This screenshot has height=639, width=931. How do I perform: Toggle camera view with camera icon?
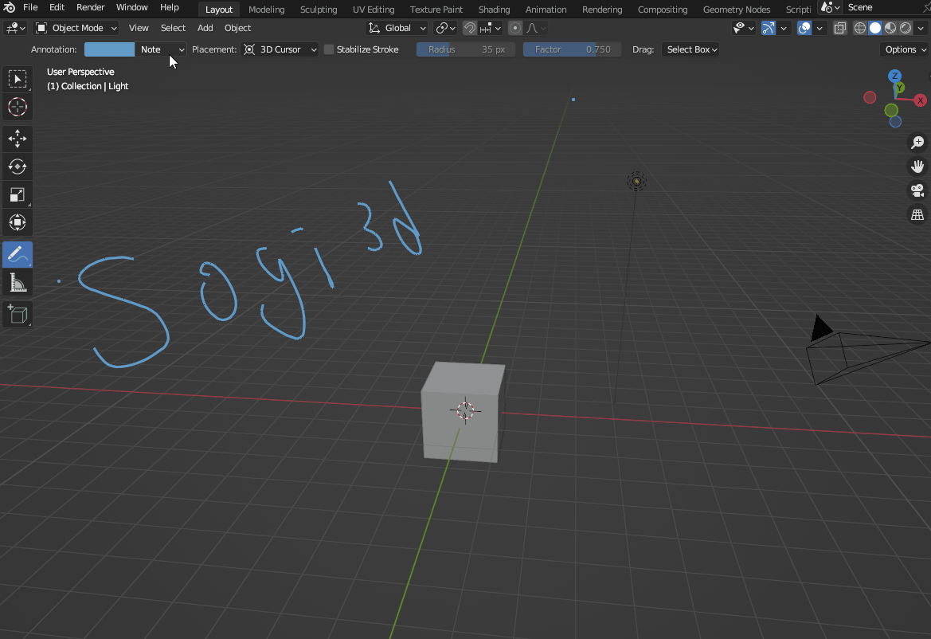(x=917, y=190)
